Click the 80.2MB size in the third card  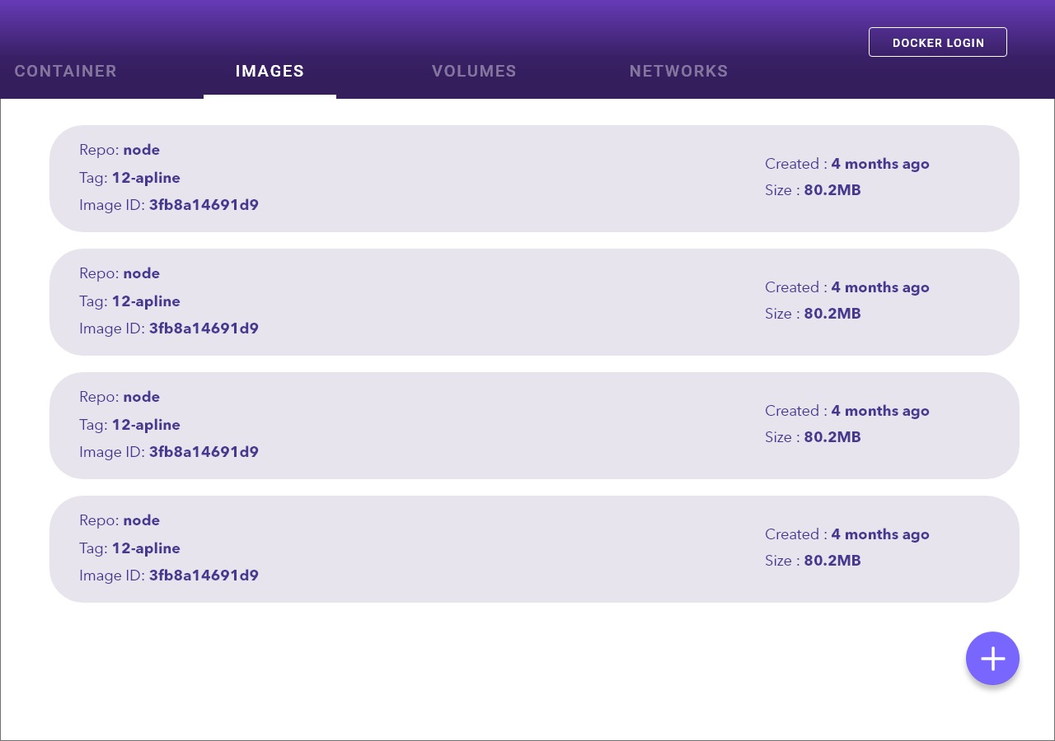tap(832, 437)
